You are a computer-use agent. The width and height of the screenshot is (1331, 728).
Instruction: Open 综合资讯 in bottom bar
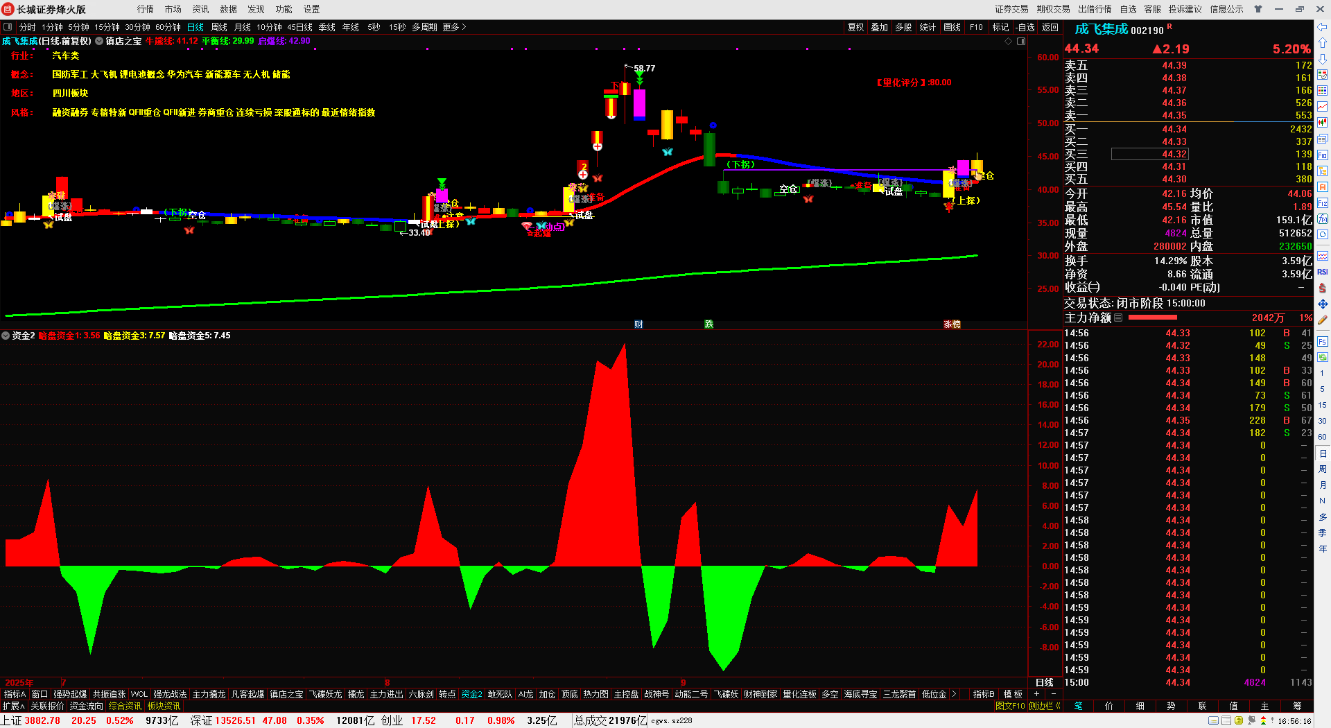click(x=125, y=706)
